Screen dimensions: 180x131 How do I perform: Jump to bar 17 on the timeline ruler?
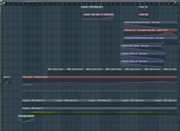(82, 4)
